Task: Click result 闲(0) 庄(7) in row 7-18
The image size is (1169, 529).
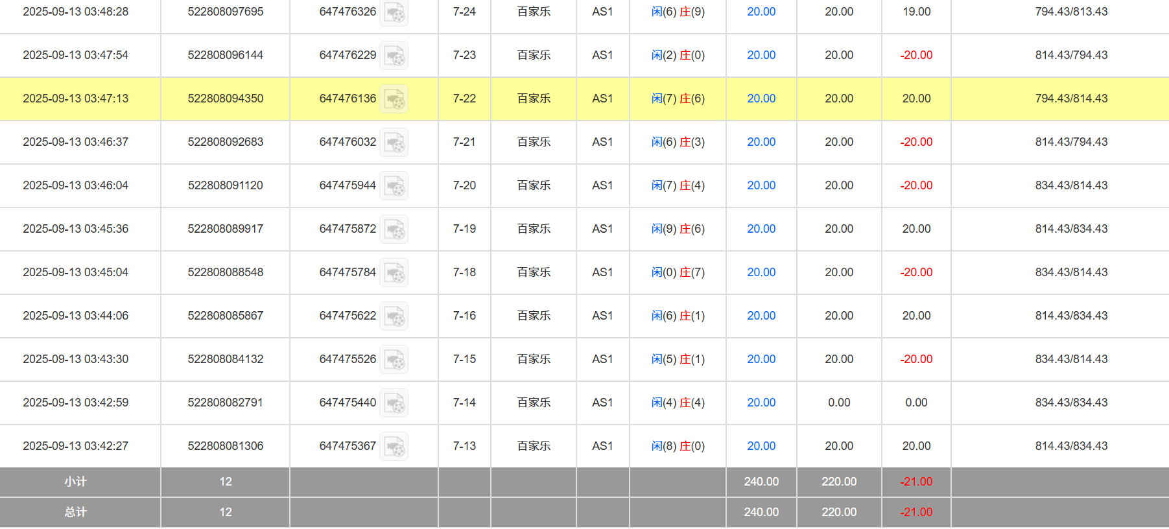Action: pos(678,272)
